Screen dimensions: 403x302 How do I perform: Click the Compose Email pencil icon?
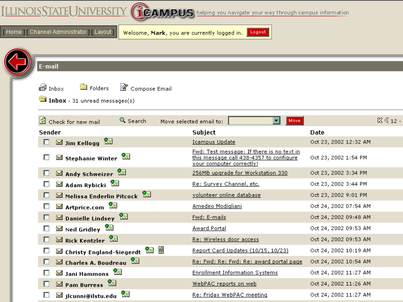(124, 87)
